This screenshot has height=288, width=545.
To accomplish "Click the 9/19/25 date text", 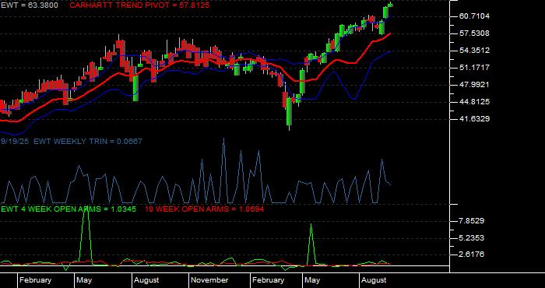I will coord(15,142).
